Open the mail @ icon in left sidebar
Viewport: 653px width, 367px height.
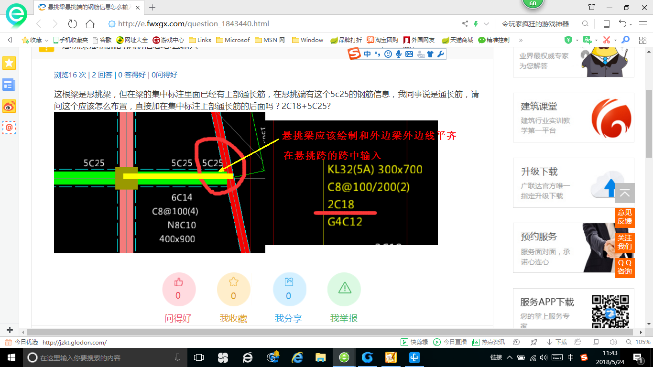tap(9, 127)
